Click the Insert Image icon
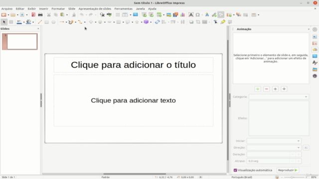This screenshot has width=319, height=179. click(168, 14)
